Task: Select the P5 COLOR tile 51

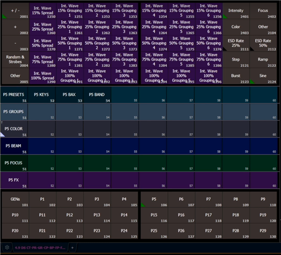Action: (x=14, y=129)
